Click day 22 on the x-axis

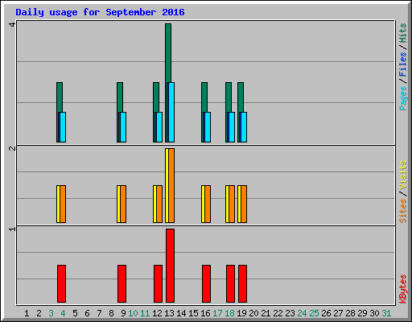(x=278, y=313)
